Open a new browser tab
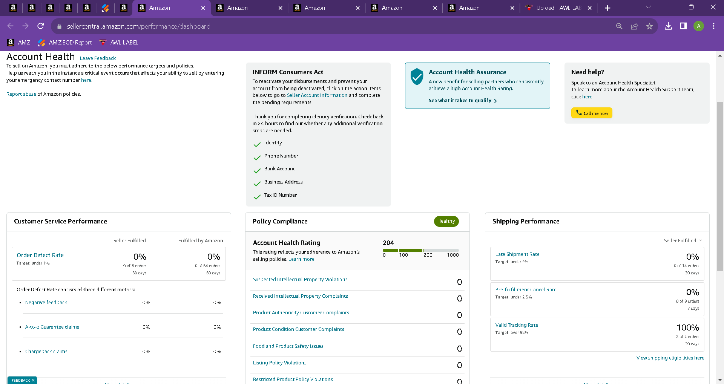The width and height of the screenshot is (724, 384). (x=607, y=8)
